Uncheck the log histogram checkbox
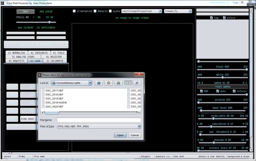The image size is (256, 161). 212,18
